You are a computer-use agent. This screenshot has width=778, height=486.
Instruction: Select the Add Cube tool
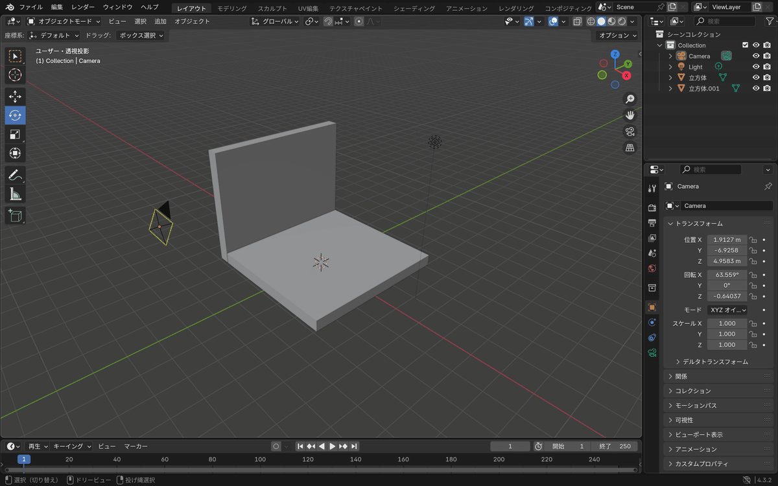(x=15, y=215)
